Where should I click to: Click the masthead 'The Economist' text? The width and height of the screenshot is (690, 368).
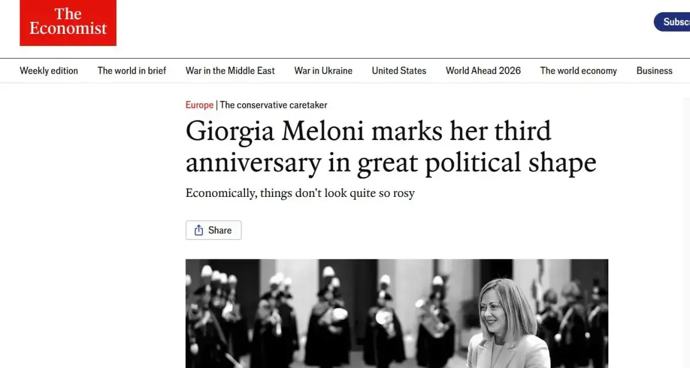click(x=68, y=23)
